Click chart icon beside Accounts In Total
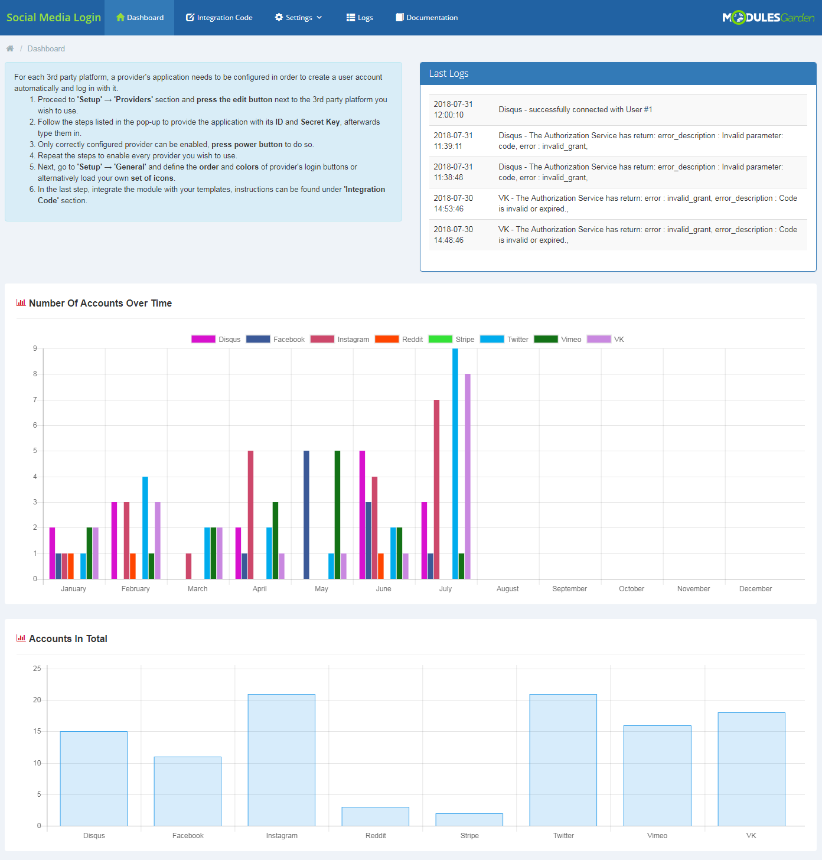The width and height of the screenshot is (822, 860). tap(21, 638)
